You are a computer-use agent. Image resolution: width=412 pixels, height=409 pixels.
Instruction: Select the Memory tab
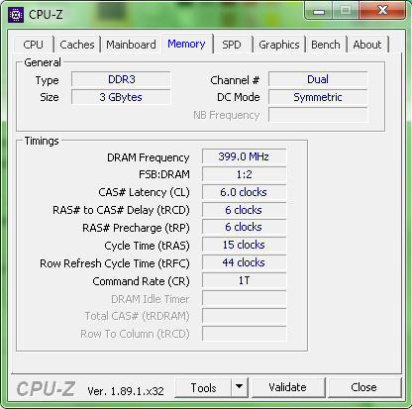click(x=186, y=44)
